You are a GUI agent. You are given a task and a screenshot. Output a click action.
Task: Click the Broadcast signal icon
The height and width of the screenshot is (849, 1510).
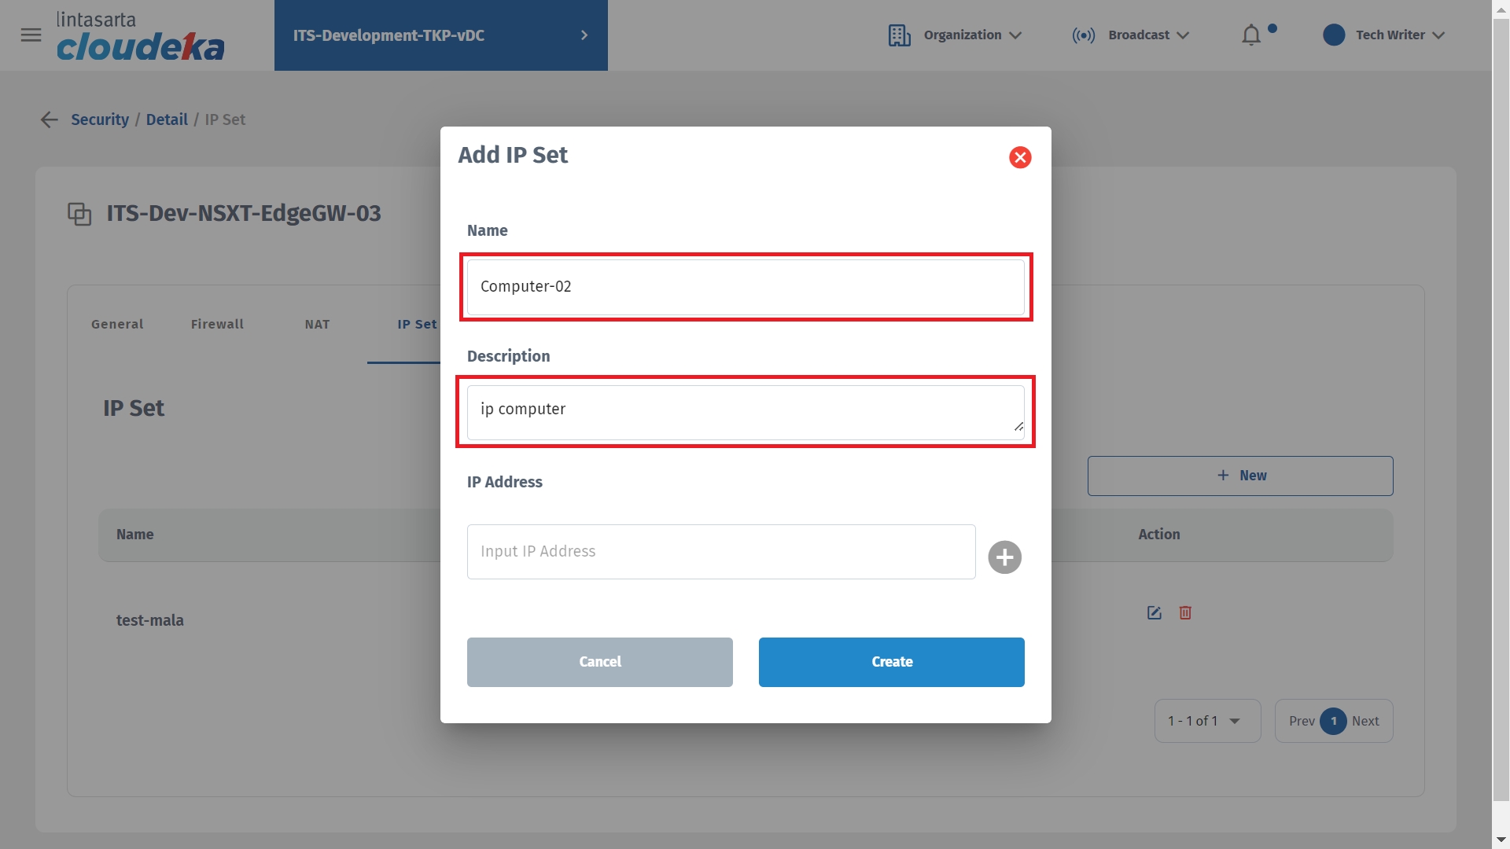coord(1083,35)
